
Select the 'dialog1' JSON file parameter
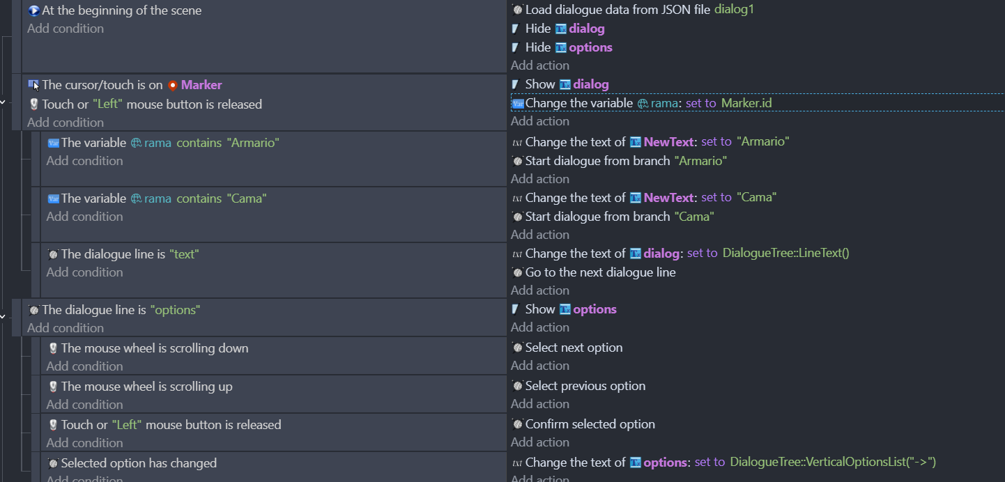pos(735,10)
